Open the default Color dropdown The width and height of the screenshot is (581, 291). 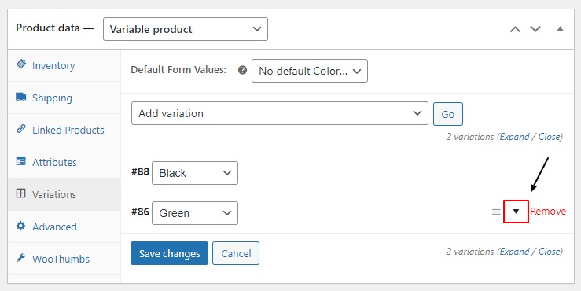[x=310, y=71]
